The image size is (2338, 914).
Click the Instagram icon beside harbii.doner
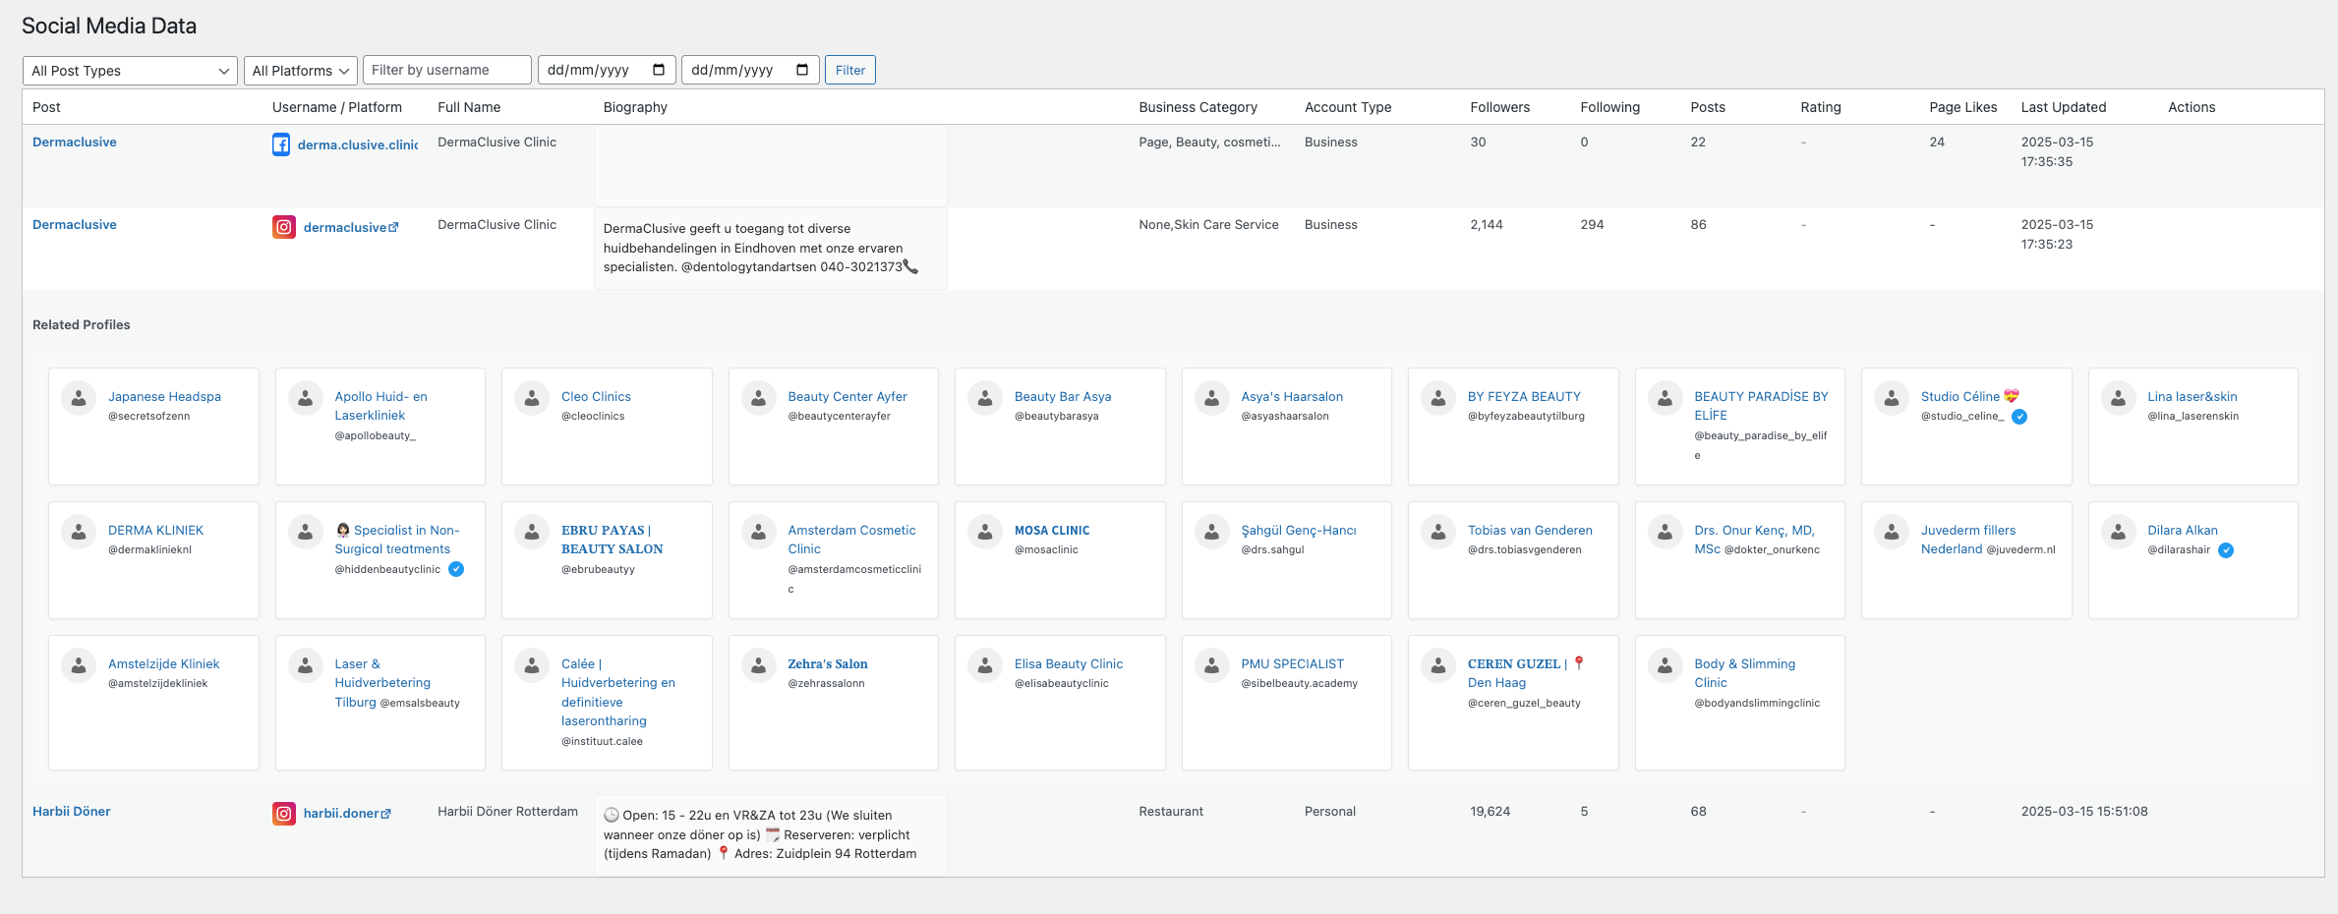pyautogui.click(x=283, y=814)
